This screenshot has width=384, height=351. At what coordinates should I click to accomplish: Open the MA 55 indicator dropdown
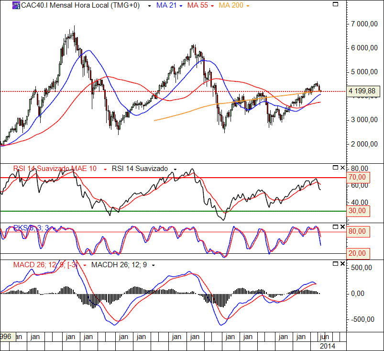(212, 6)
